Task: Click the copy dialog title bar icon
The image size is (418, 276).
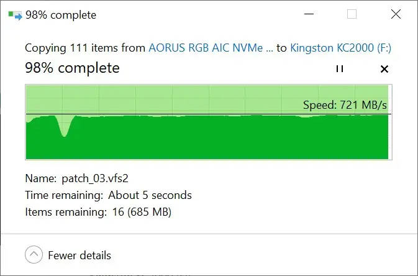Action: coord(15,15)
